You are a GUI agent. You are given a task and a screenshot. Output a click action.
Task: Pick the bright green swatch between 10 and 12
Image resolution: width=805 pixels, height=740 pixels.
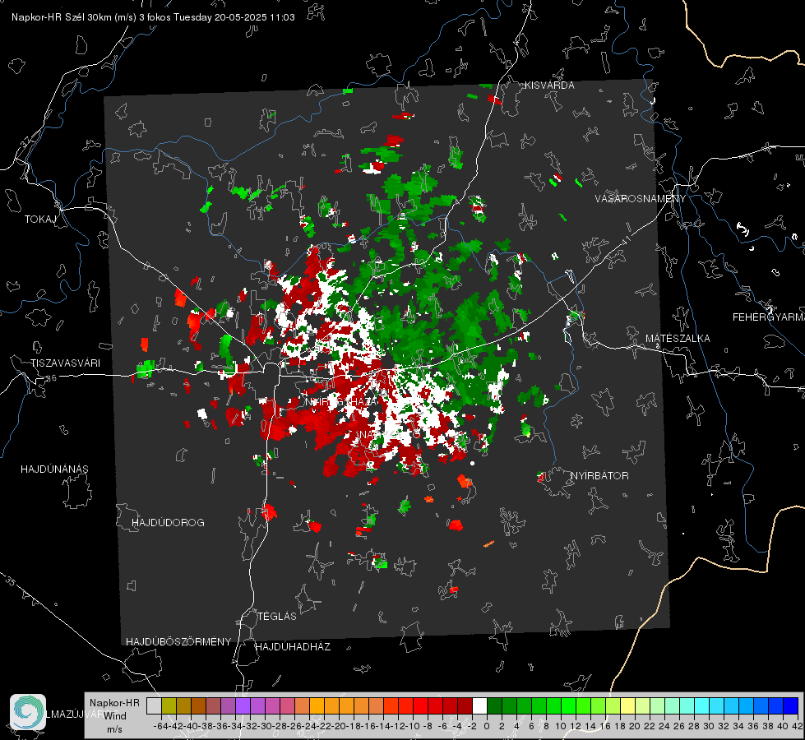point(568,705)
